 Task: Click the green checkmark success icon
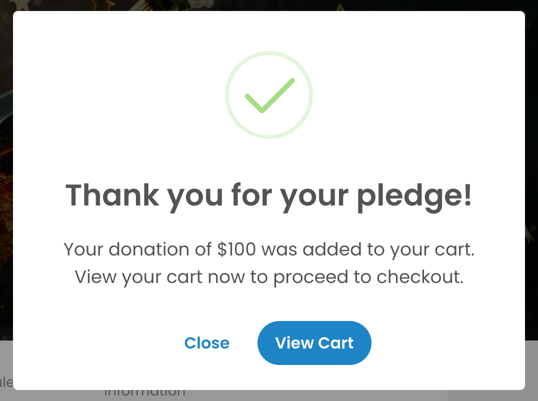269,95
